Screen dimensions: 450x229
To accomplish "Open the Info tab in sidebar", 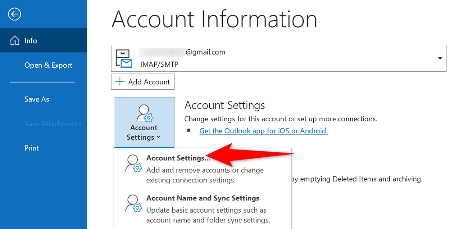I will [31, 41].
